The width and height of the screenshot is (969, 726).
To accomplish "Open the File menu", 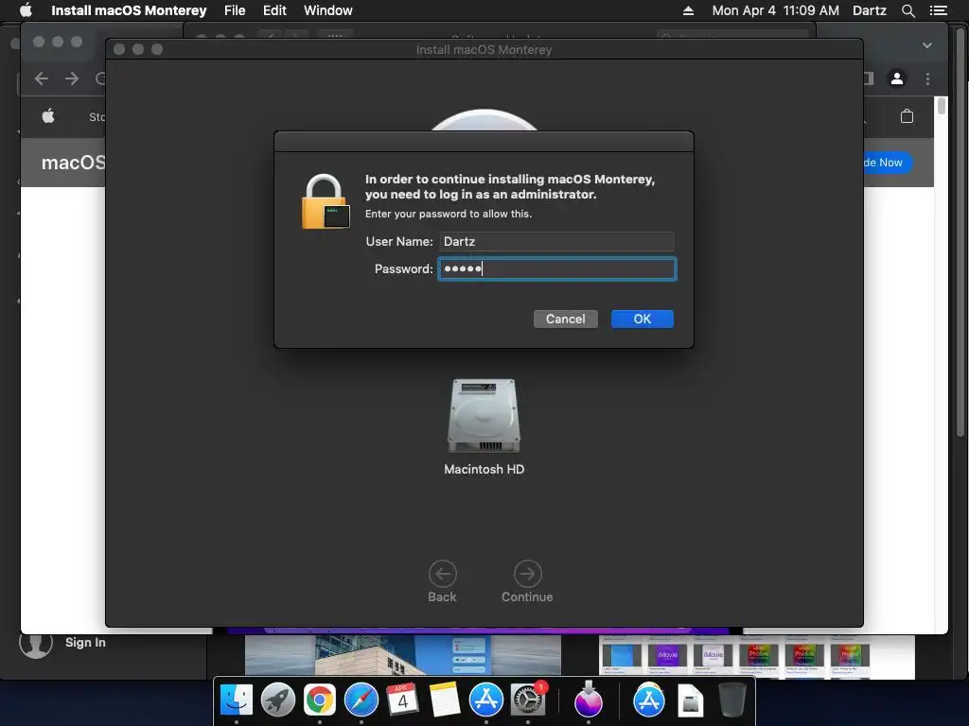I will (235, 10).
